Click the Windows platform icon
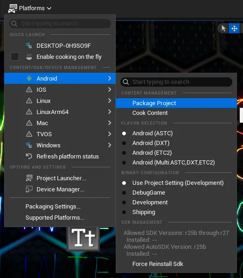Image resolution: width=243 pixels, height=278 pixels. 29,145
